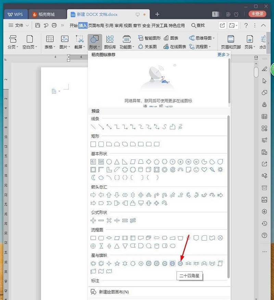Screen dimensions: 274x300
Task: Select the smiley face shape
Action: tap(196, 169)
